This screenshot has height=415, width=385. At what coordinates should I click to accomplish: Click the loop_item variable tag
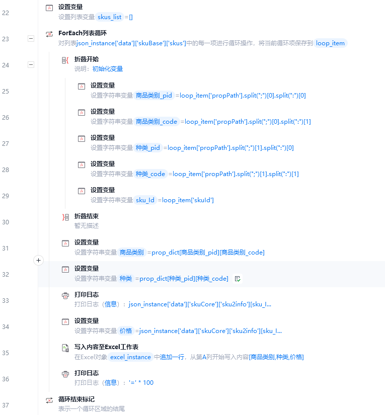(330, 43)
